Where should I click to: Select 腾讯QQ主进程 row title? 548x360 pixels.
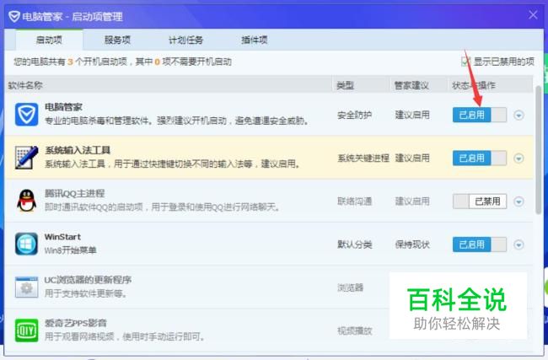75,193
